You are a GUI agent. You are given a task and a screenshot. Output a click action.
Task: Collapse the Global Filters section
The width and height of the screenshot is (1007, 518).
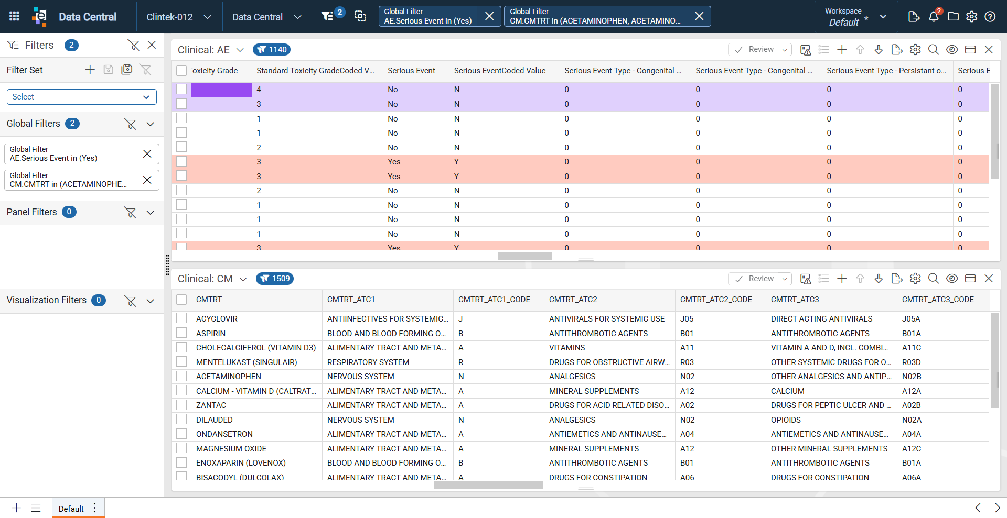click(x=151, y=124)
